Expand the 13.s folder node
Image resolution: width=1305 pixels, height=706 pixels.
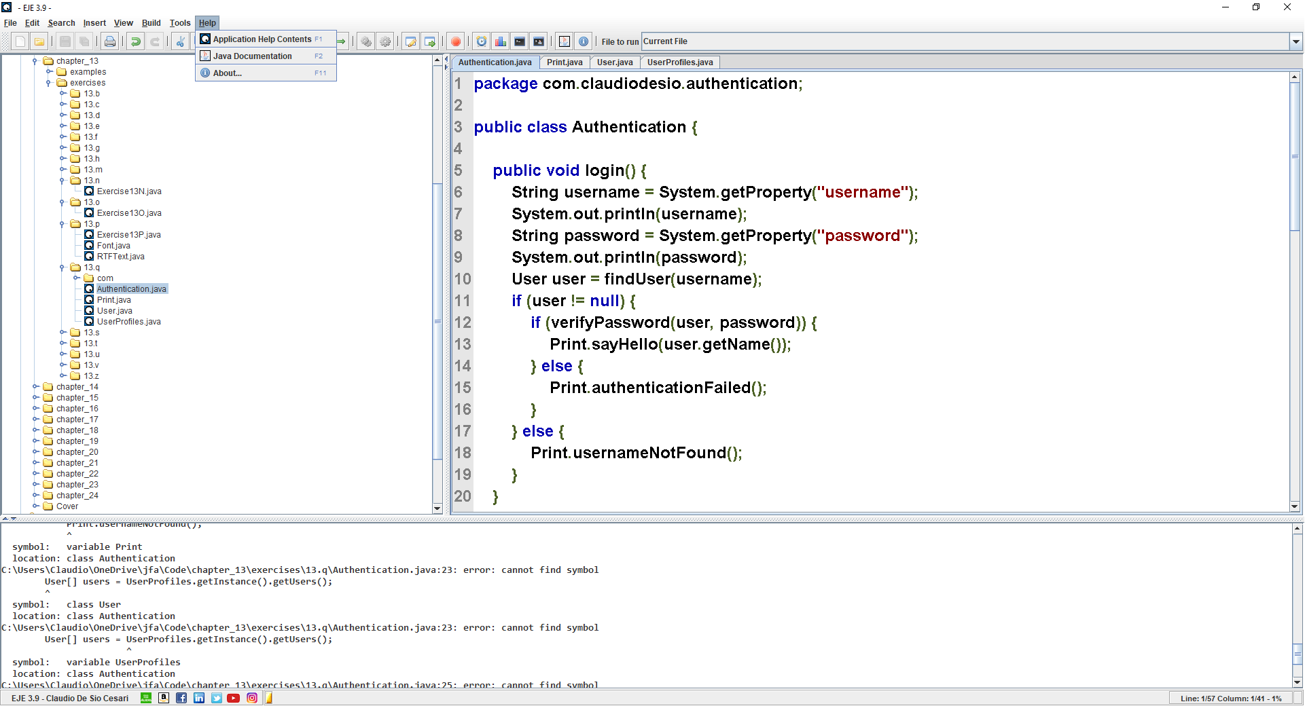pos(62,333)
